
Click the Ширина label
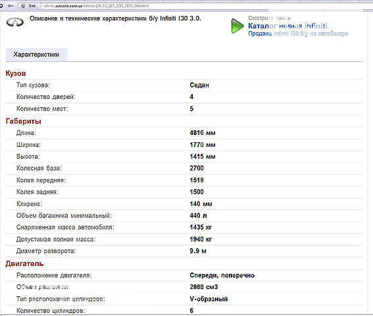pos(28,145)
